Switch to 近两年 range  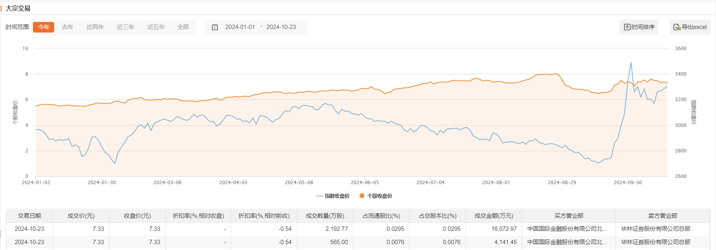95,27
